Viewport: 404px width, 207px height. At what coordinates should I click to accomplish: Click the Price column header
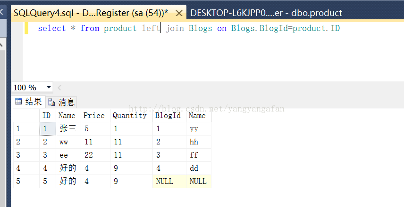[95, 116]
